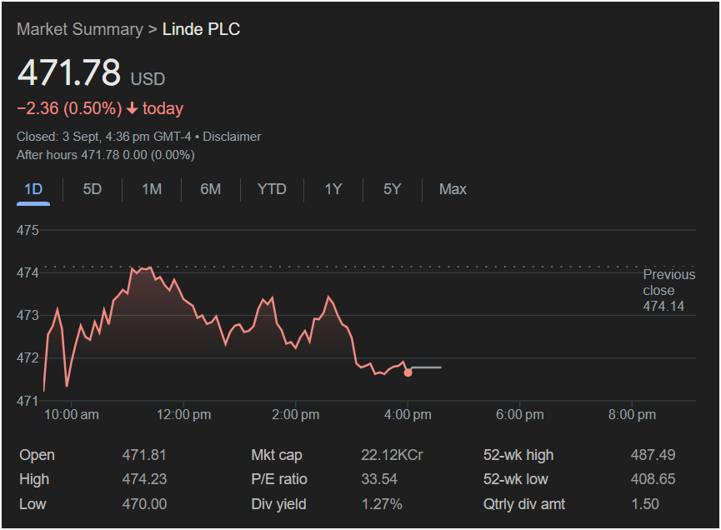Click the 471.78 price value
The image size is (721, 530).
pyautogui.click(x=69, y=72)
